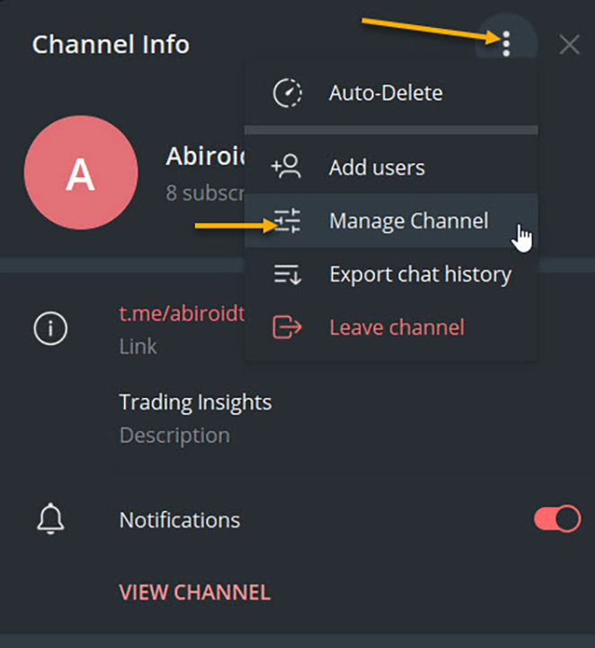Choose Add users menu entry
This screenshot has height=648, width=595.
click(377, 167)
